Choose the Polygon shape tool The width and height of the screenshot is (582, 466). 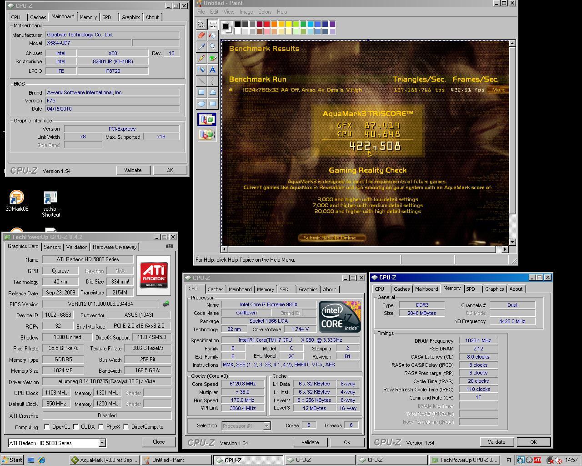click(213, 92)
